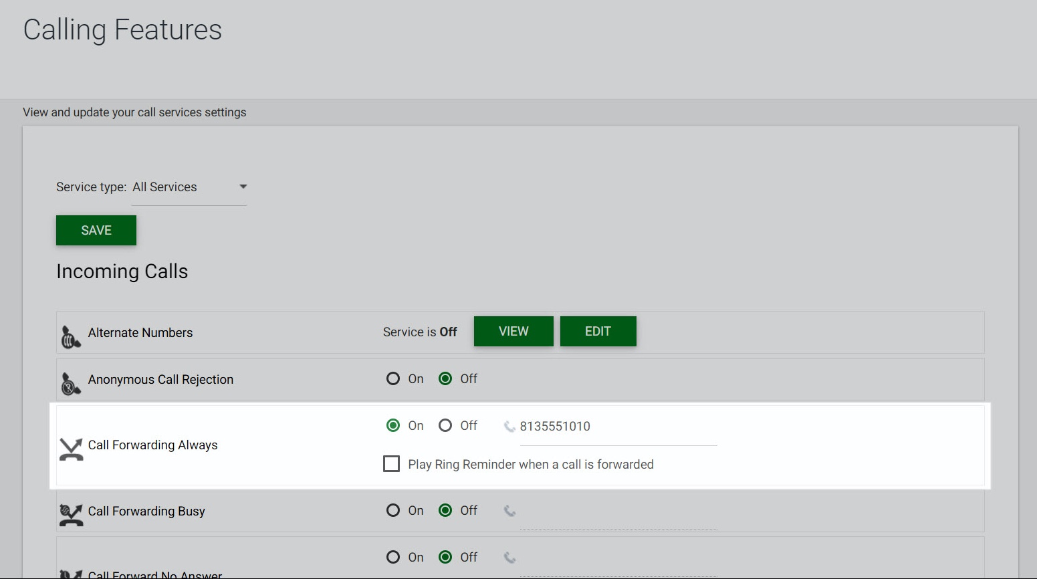Turn on Anonymous Call Rejection
The height and width of the screenshot is (579, 1037).
[393, 379]
